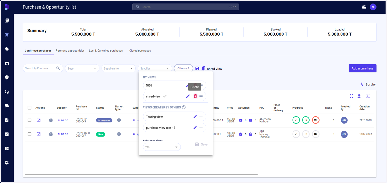
Task: Click JD created-by avatar
Action: click(344, 120)
